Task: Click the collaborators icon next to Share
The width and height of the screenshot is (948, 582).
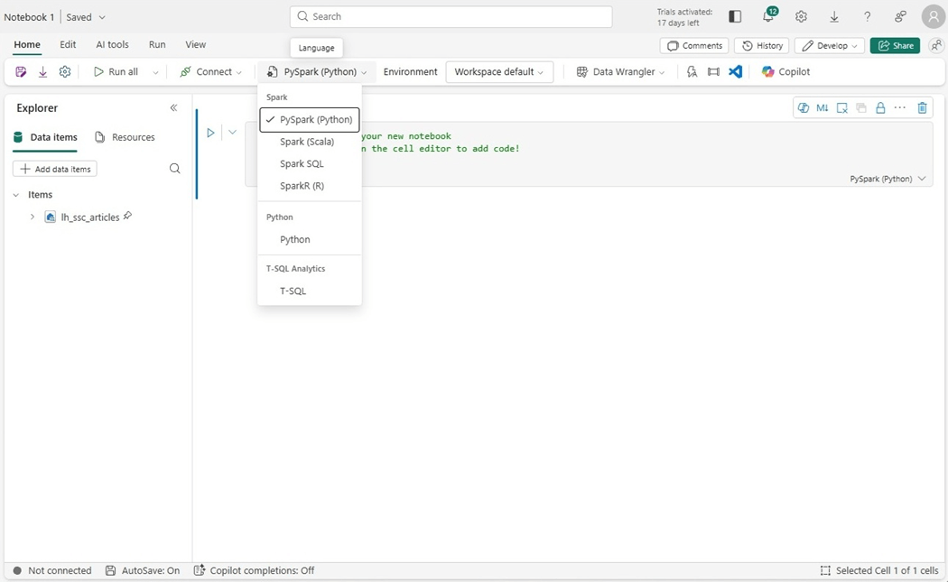Action: (x=936, y=46)
